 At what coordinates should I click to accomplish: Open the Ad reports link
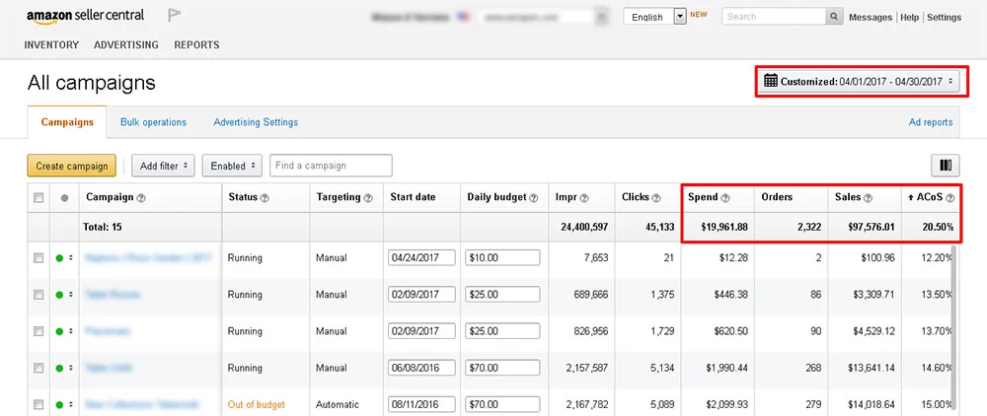pyautogui.click(x=931, y=122)
